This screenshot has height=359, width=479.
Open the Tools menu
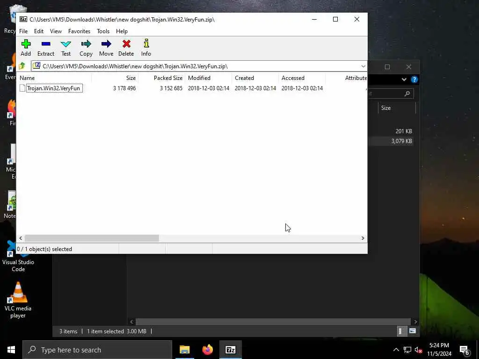tap(103, 31)
